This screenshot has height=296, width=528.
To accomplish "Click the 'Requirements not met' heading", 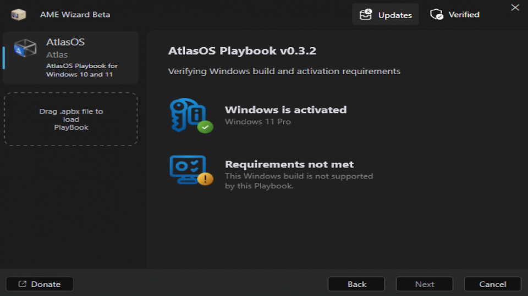I will (x=289, y=164).
